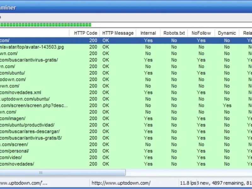Click the status bar 'ww.uptodown.com/'...' text
252x189 pixels.
click(24, 183)
